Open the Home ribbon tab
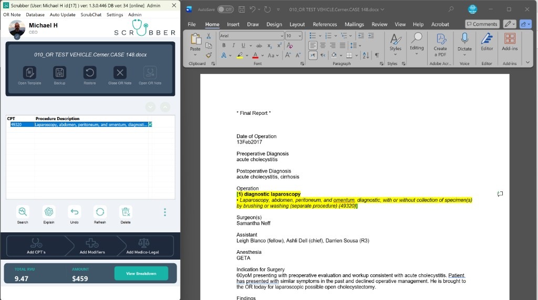 pyautogui.click(x=212, y=24)
